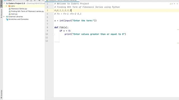Go to next highlighted problem arrow
Viewport: 179px width, 100px height.
pos(177,4)
